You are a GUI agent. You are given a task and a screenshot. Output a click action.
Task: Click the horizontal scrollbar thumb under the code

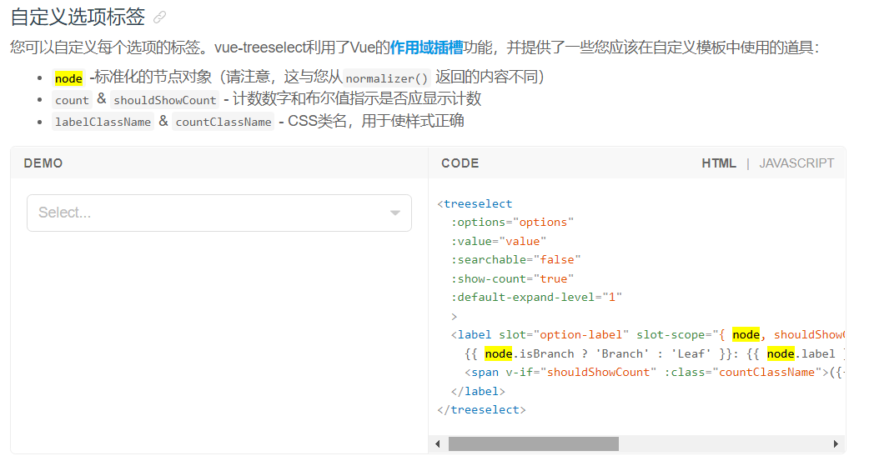pyautogui.click(x=533, y=444)
